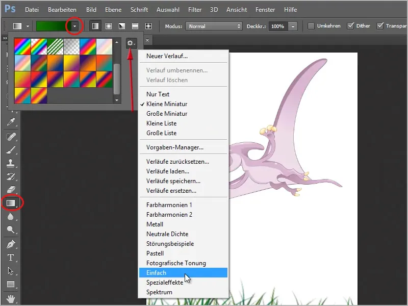
Task: Select the Spot Healing Brush tool
Action: click(11, 136)
